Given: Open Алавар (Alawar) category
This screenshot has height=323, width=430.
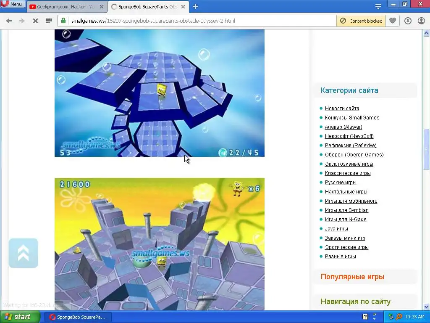Looking at the screenshot, I should (x=343, y=127).
